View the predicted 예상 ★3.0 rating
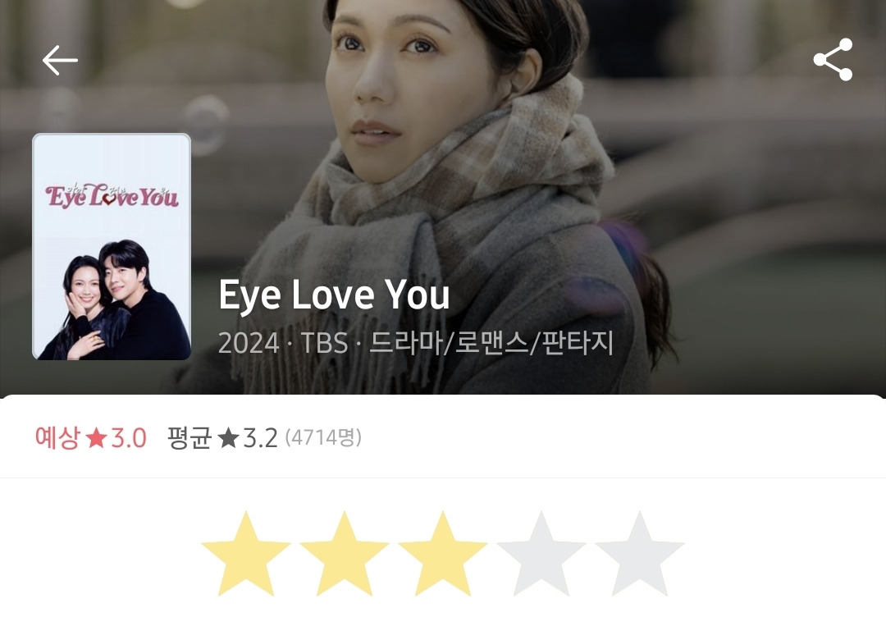 (x=91, y=438)
